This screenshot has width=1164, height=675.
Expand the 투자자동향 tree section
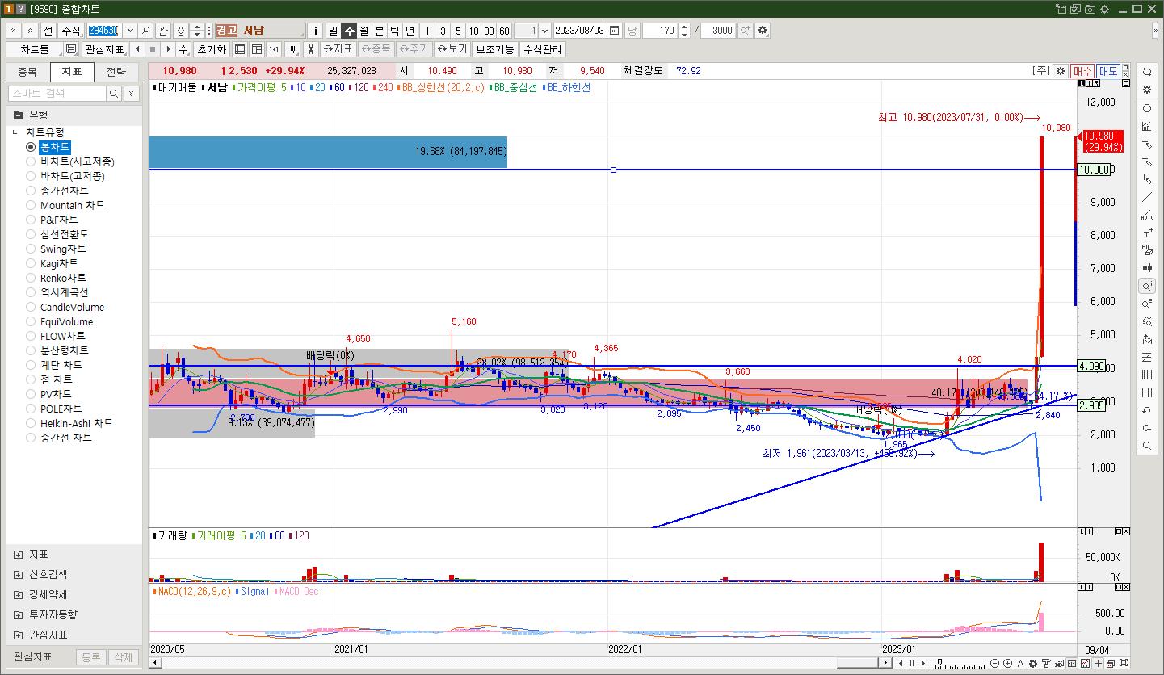pos(18,614)
